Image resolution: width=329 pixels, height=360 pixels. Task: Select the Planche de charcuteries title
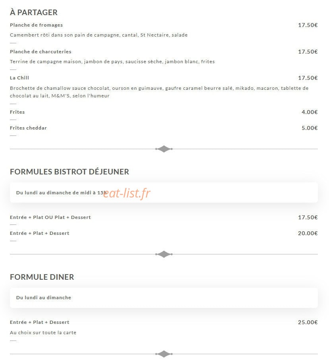41,52
